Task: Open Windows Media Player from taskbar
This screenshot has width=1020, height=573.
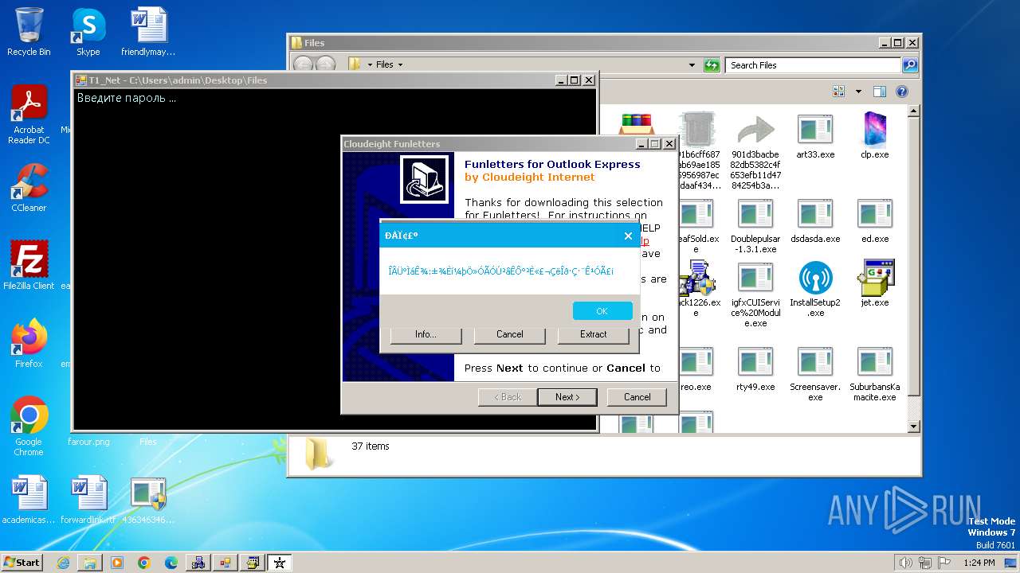Action: 117,563
